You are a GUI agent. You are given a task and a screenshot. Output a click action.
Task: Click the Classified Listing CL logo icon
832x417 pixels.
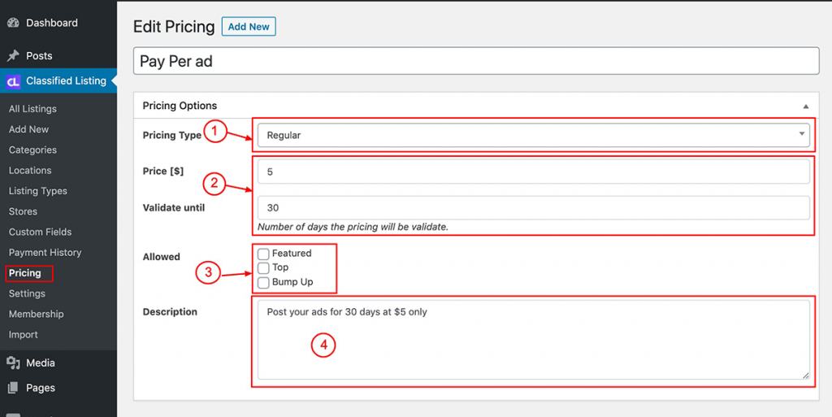[13, 81]
